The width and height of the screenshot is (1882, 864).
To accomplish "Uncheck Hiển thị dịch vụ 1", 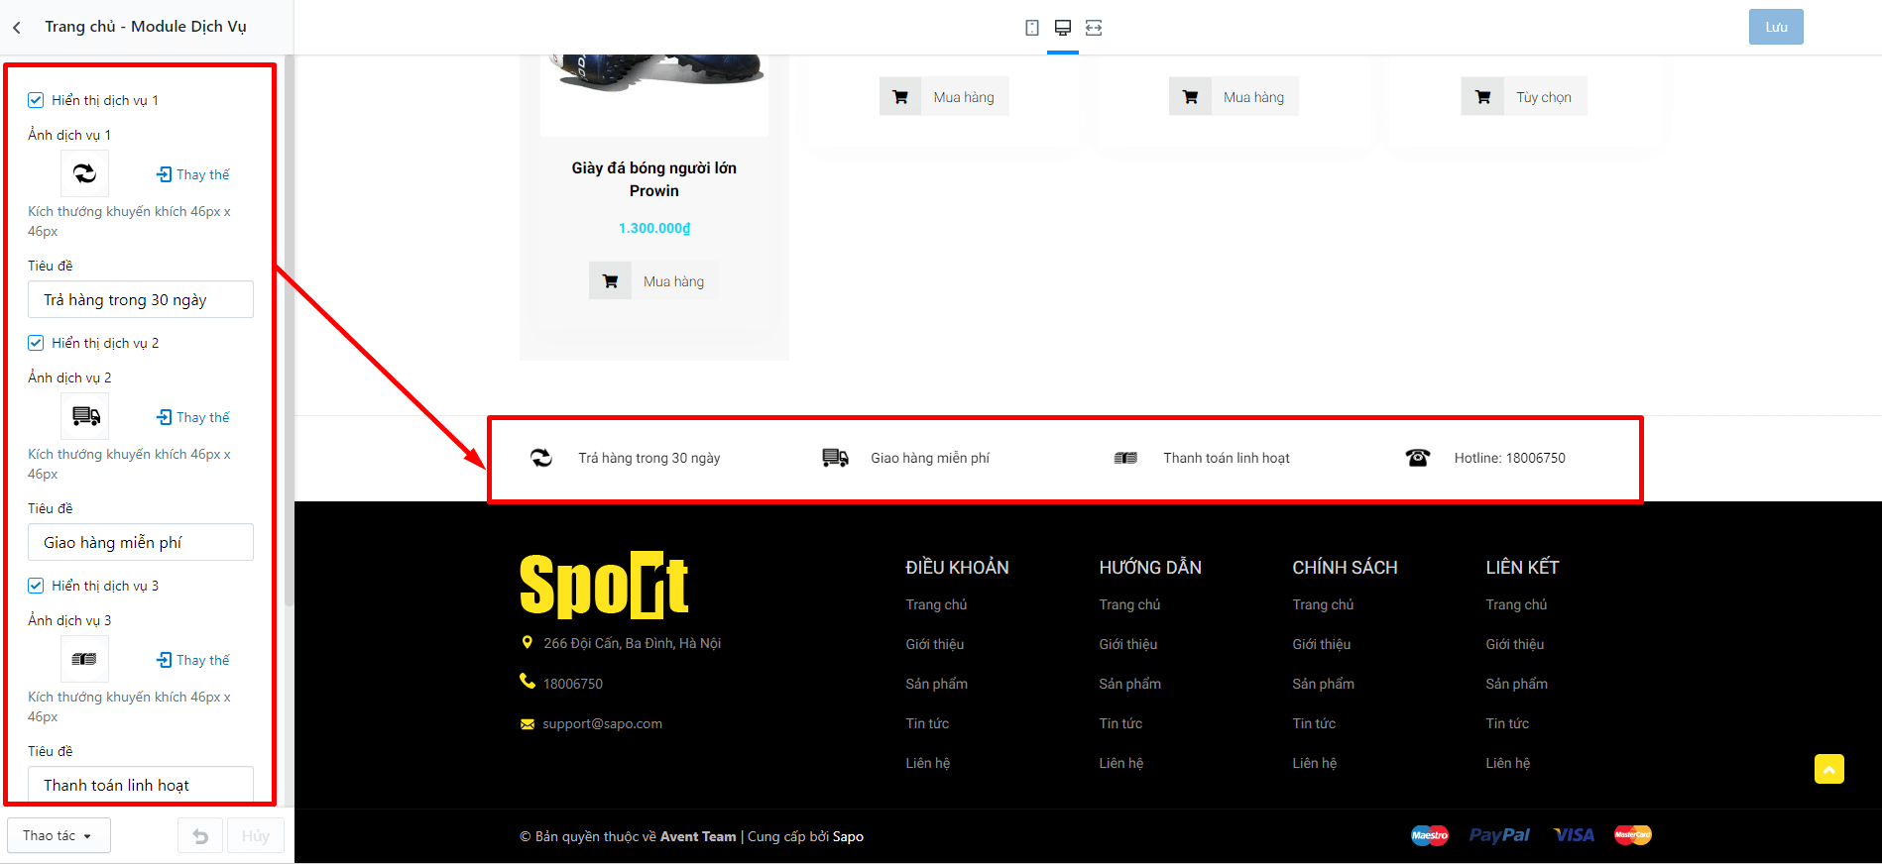I will (36, 100).
